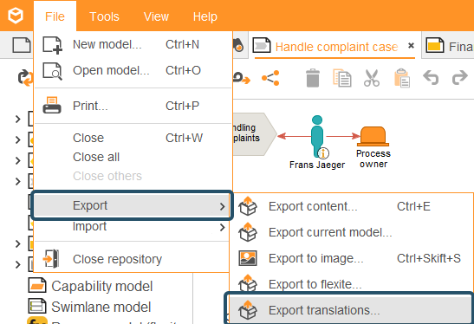
Task: Expand the third tree node chevron
Action: tap(18, 160)
